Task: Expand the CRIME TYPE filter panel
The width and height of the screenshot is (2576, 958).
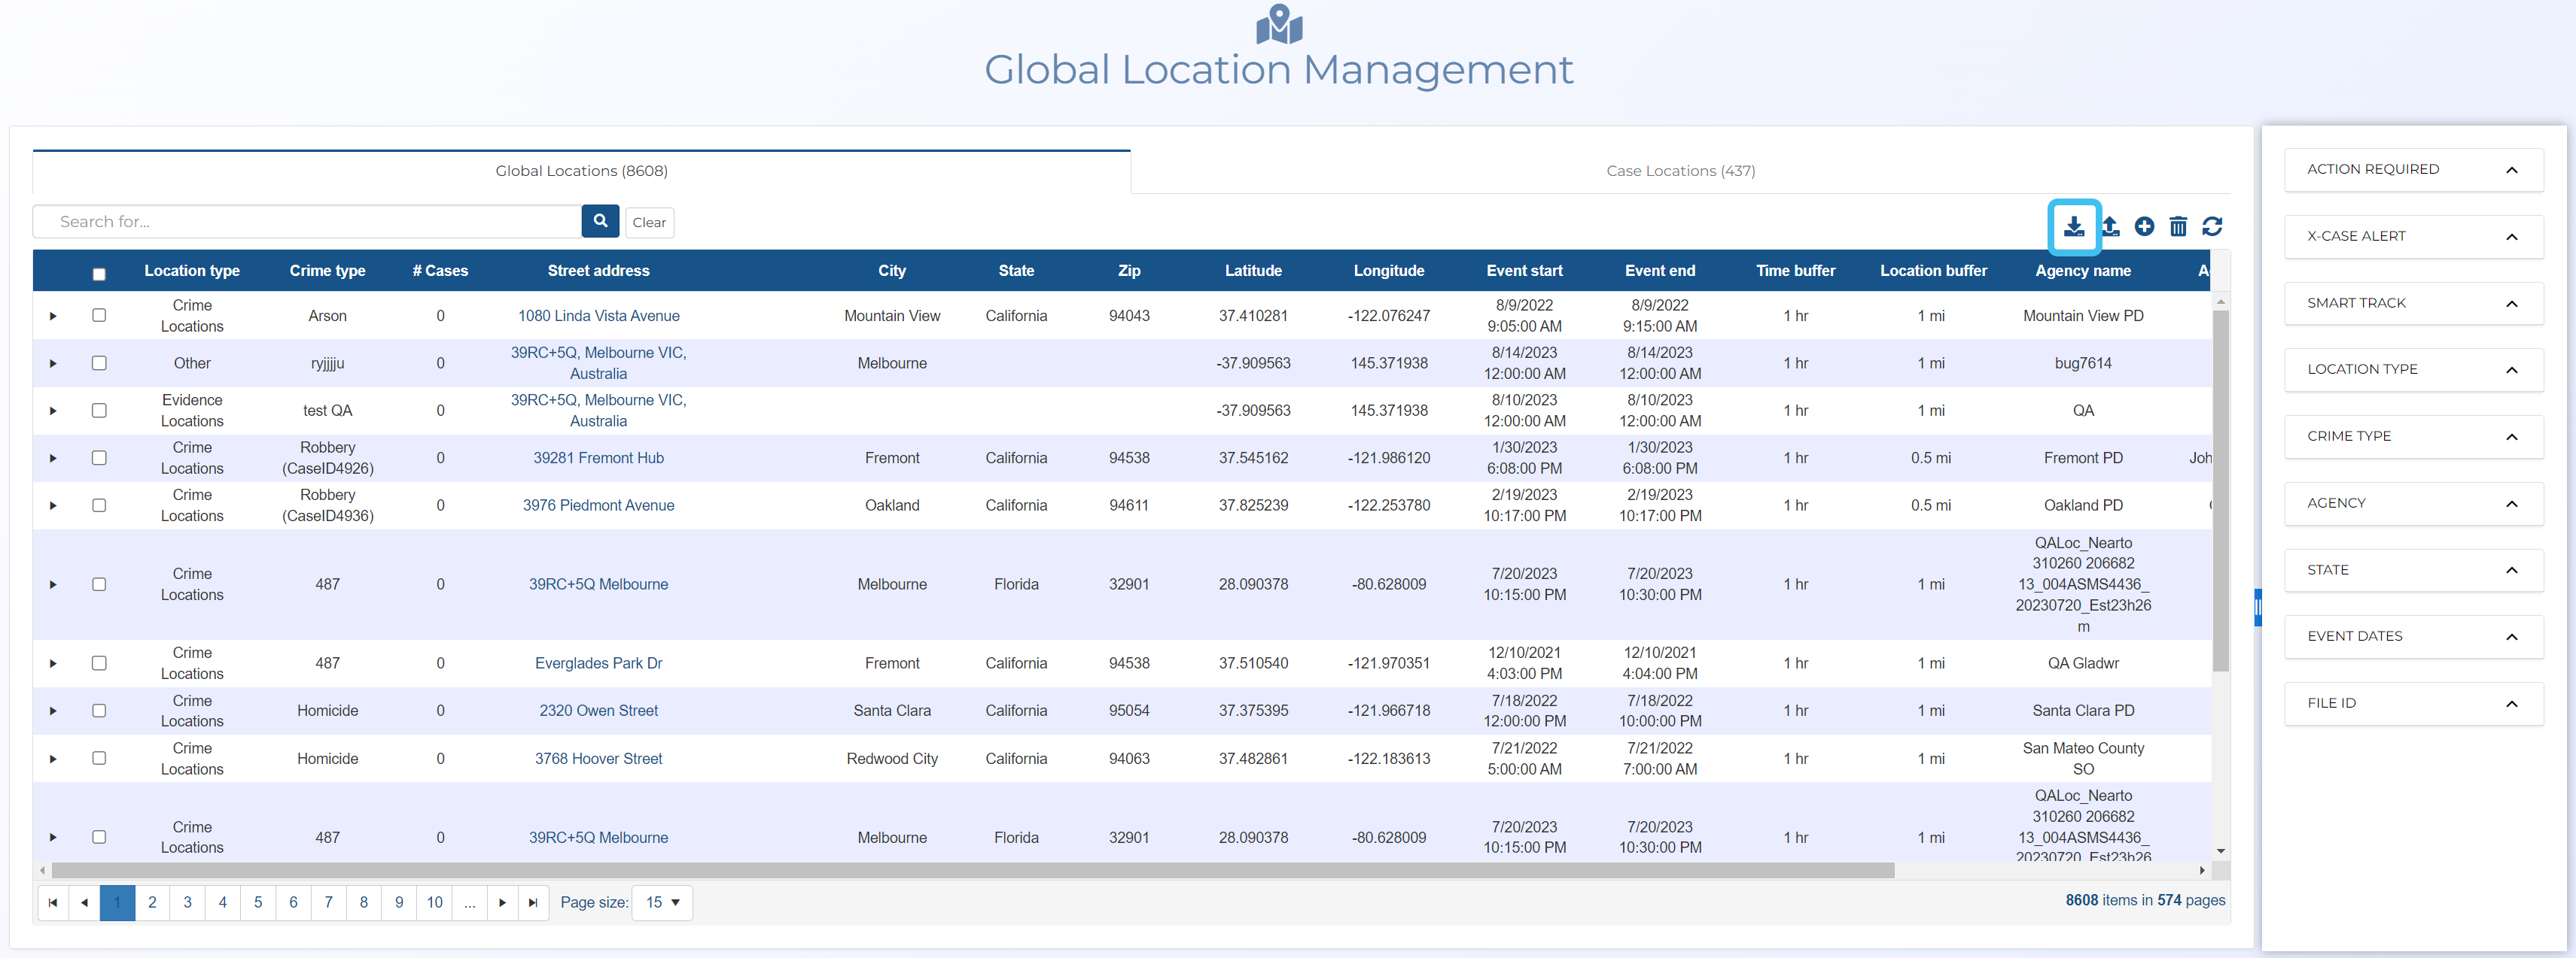Action: (2413, 437)
